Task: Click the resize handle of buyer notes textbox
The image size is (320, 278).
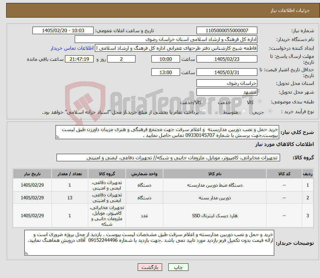Action: pyautogui.click(x=26, y=253)
